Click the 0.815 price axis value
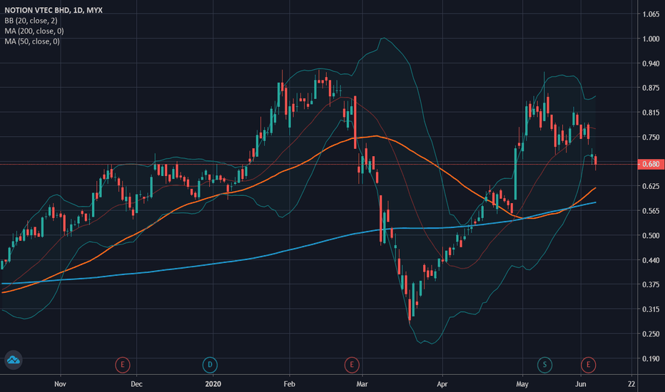The height and width of the screenshot is (392, 665). [x=651, y=113]
